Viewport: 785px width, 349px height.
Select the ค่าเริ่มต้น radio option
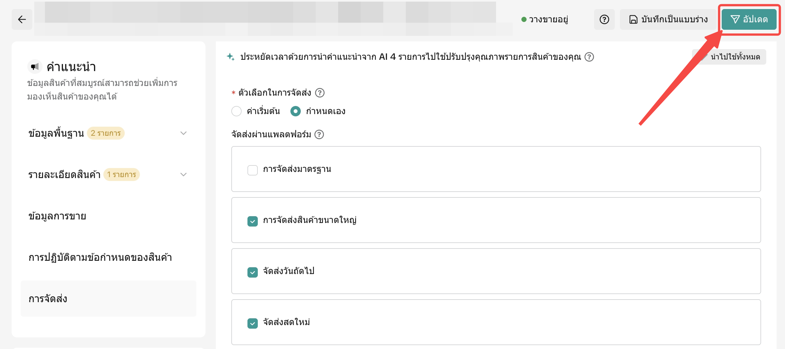pyautogui.click(x=236, y=111)
